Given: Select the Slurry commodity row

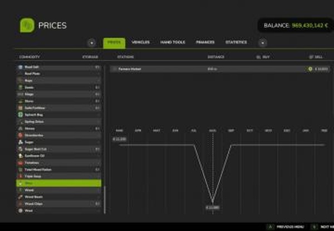Looking at the screenshot, I should click(59, 101).
